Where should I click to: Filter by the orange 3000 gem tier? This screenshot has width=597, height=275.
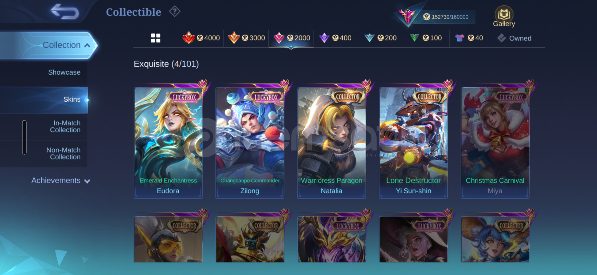point(246,38)
